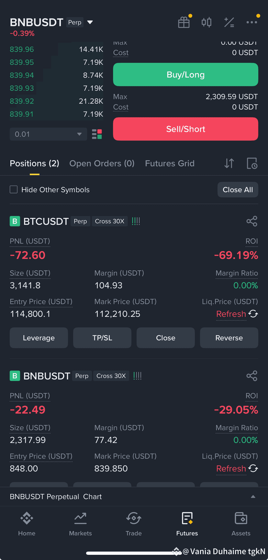The height and width of the screenshot is (560, 268).
Task: Check the Hide Other Symbols checkbox
Action: click(x=14, y=189)
